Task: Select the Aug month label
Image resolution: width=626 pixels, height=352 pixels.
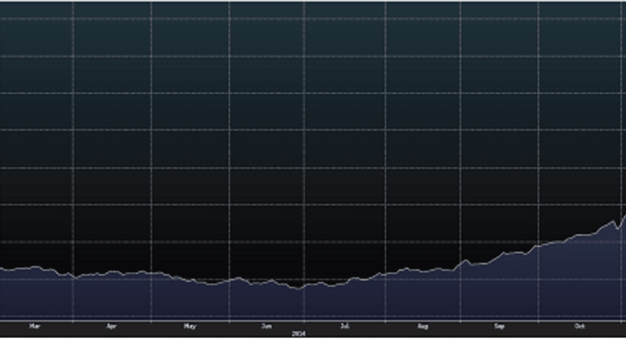Action: point(422,326)
